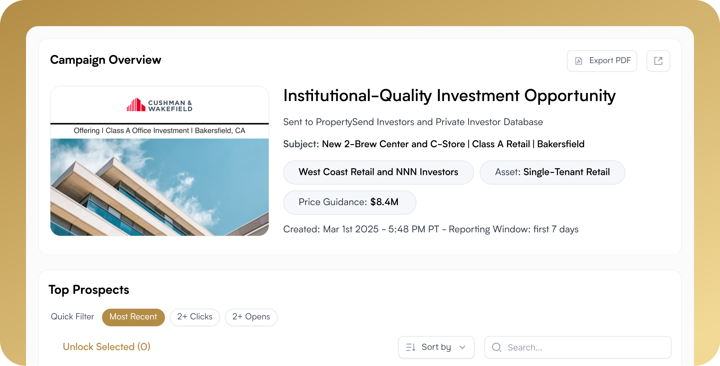Image resolution: width=720 pixels, height=366 pixels.
Task: Open the Sort by dropdown
Action: pos(436,347)
